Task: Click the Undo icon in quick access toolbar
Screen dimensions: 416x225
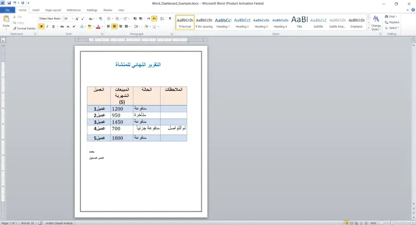Action: (x=15, y=3)
